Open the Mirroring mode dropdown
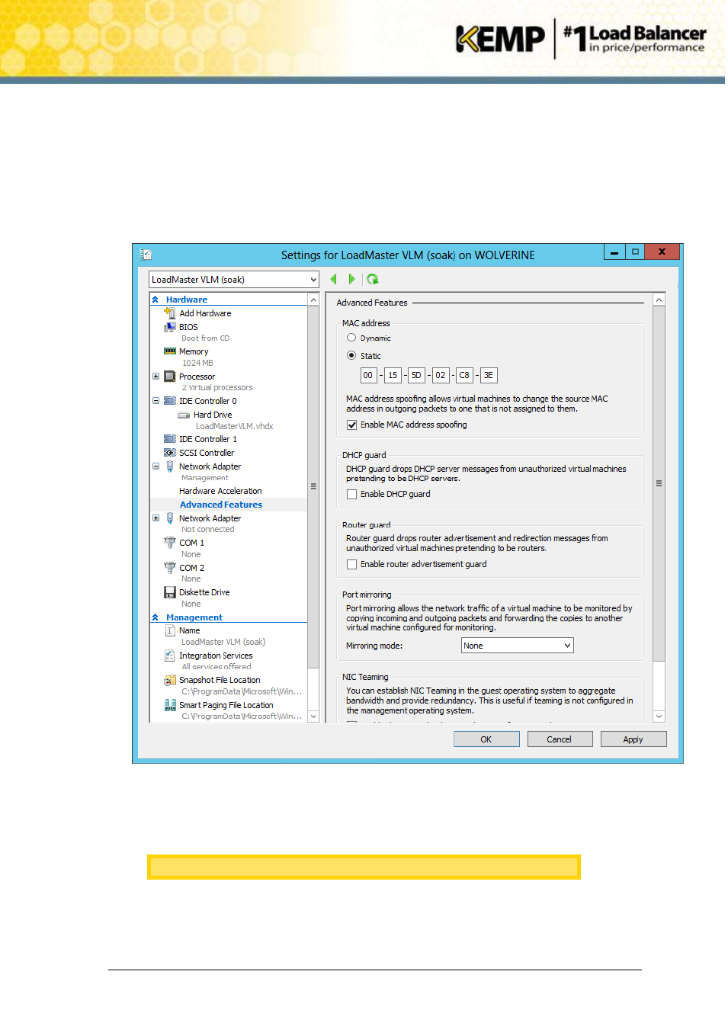Screen dimensions: 728x1029 click(518, 646)
